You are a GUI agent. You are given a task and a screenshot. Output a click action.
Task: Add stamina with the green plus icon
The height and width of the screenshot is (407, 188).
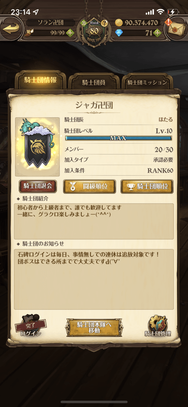(70, 33)
